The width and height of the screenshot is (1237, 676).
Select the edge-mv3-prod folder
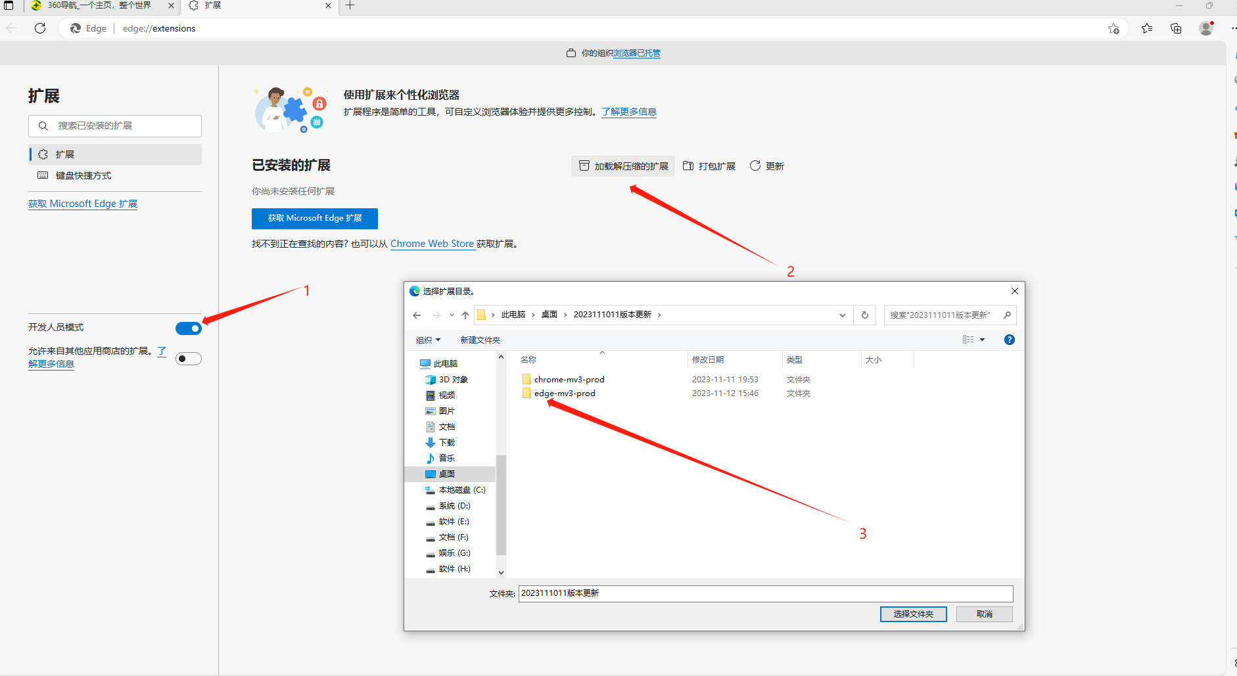click(565, 394)
